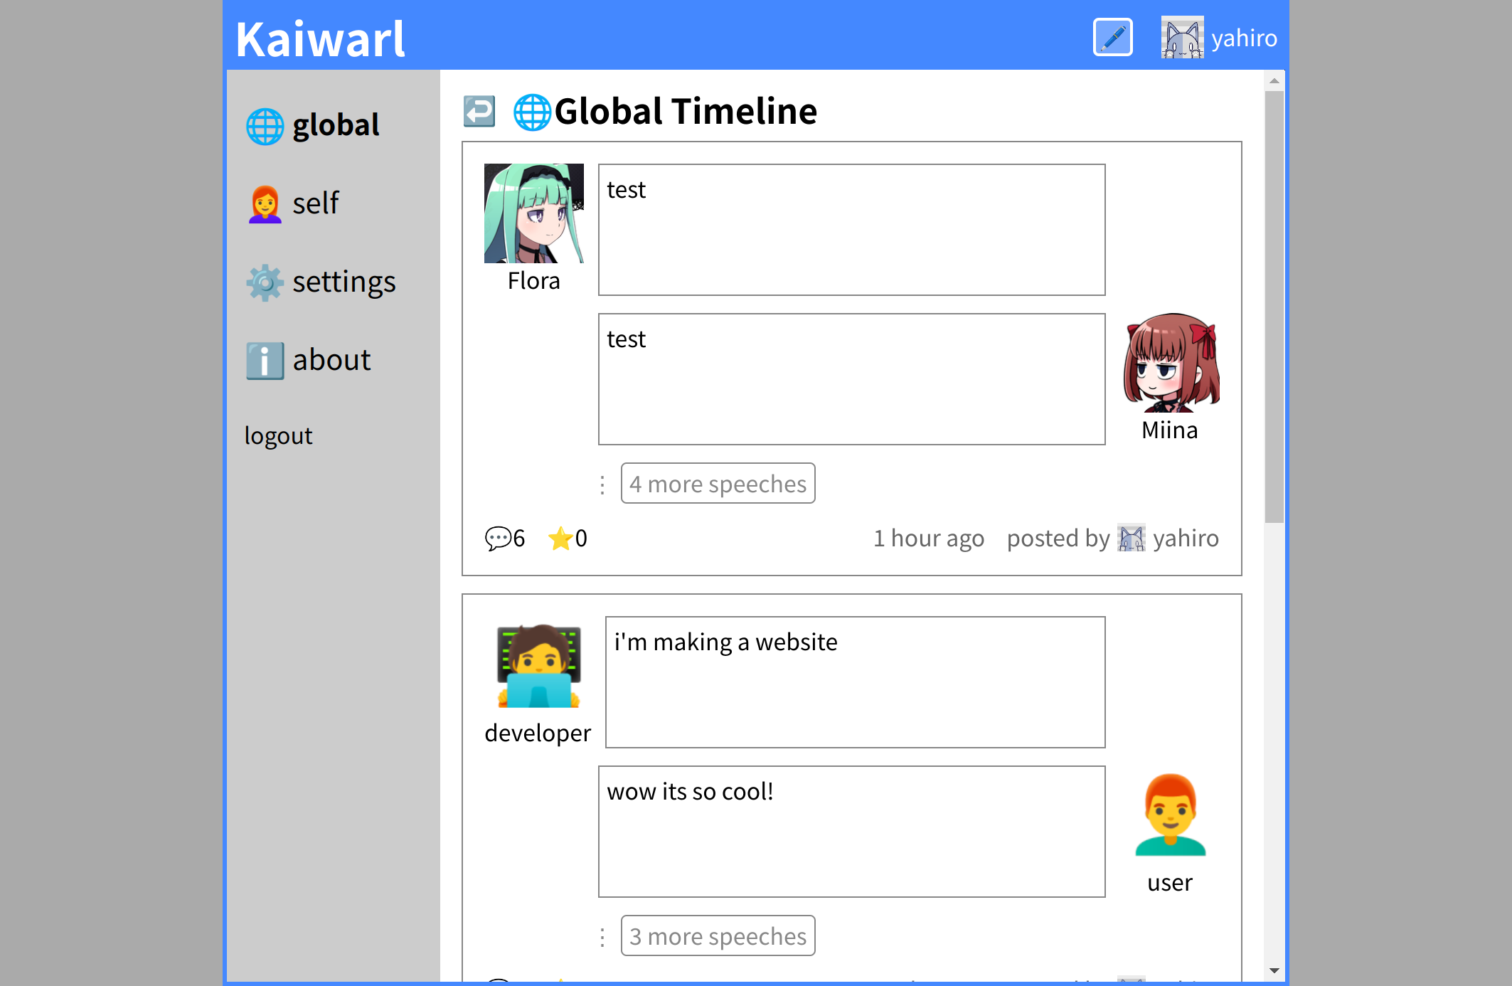Expand 3 more speeches

point(718,936)
